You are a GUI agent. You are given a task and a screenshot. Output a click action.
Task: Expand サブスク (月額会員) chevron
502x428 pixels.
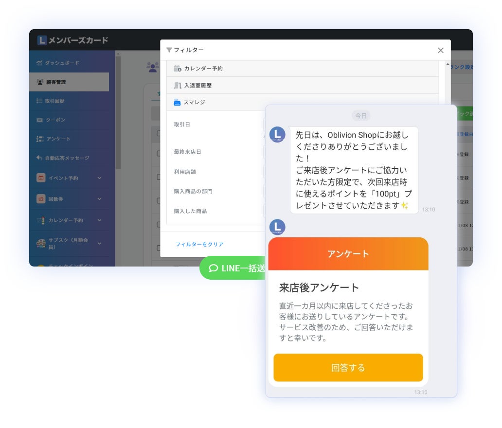pos(100,243)
